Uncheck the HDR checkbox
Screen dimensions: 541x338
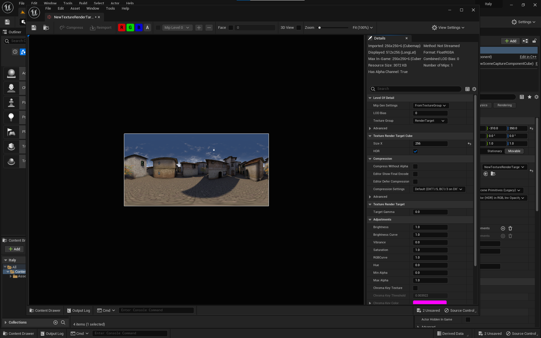(x=415, y=151)
